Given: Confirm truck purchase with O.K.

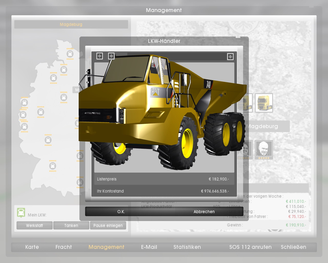Looking at the screenshot, I should (x=121, y=212).
